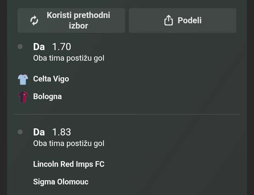This screenshot has width=254, height=195.
Task: Open the Lincoln Red Imps FC name
Action: [69, 164]
